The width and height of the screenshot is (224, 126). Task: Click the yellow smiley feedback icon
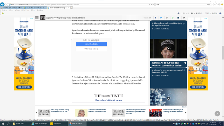pyautogui.click(x=222, y=5)
